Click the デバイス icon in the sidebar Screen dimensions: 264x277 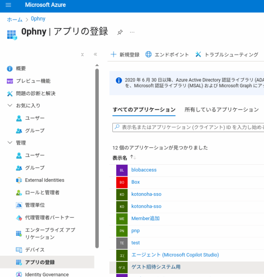[x=19, y=250]
